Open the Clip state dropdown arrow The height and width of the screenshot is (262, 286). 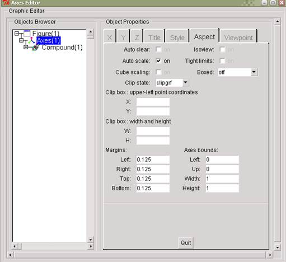pos(185,82)
